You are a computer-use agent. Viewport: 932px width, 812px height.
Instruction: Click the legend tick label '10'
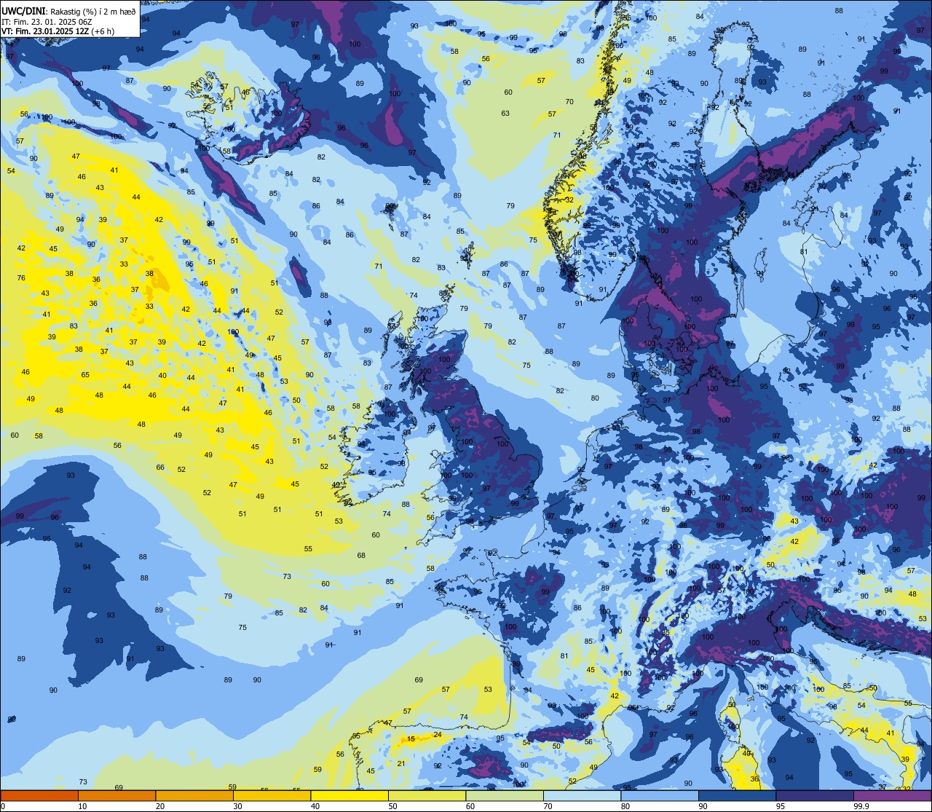click(x=82, y=806)
